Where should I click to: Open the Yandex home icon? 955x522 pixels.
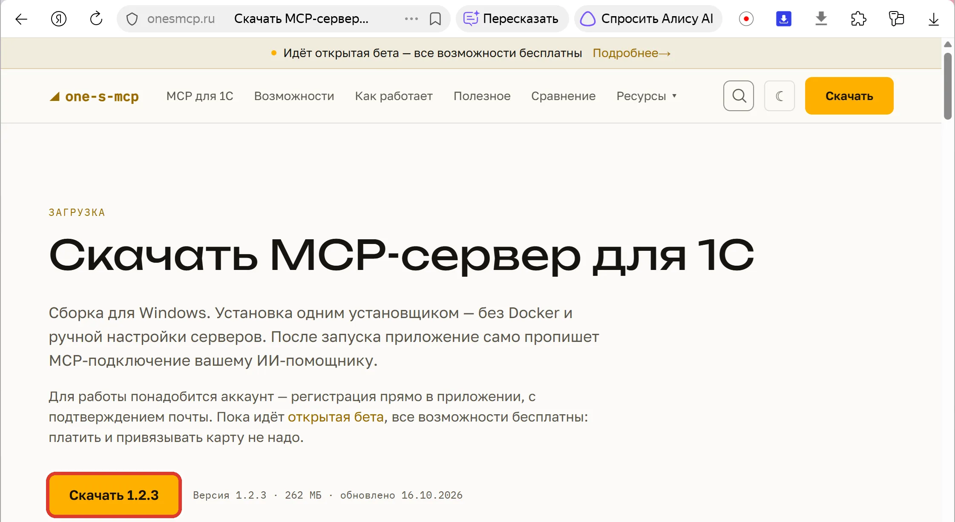[x=59, y=19]
